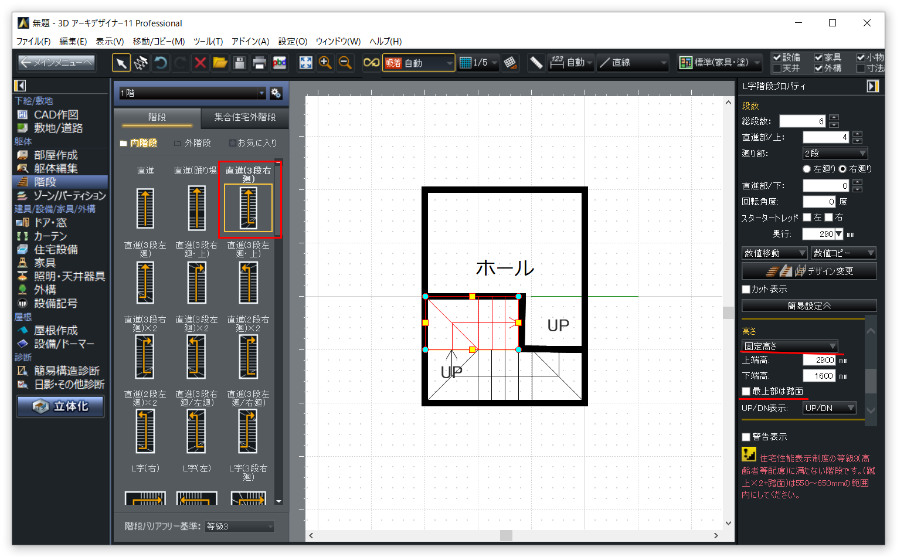Click the undo arrow icon
This screenshot has height=557, width=897.
click(x=160, y=63)
